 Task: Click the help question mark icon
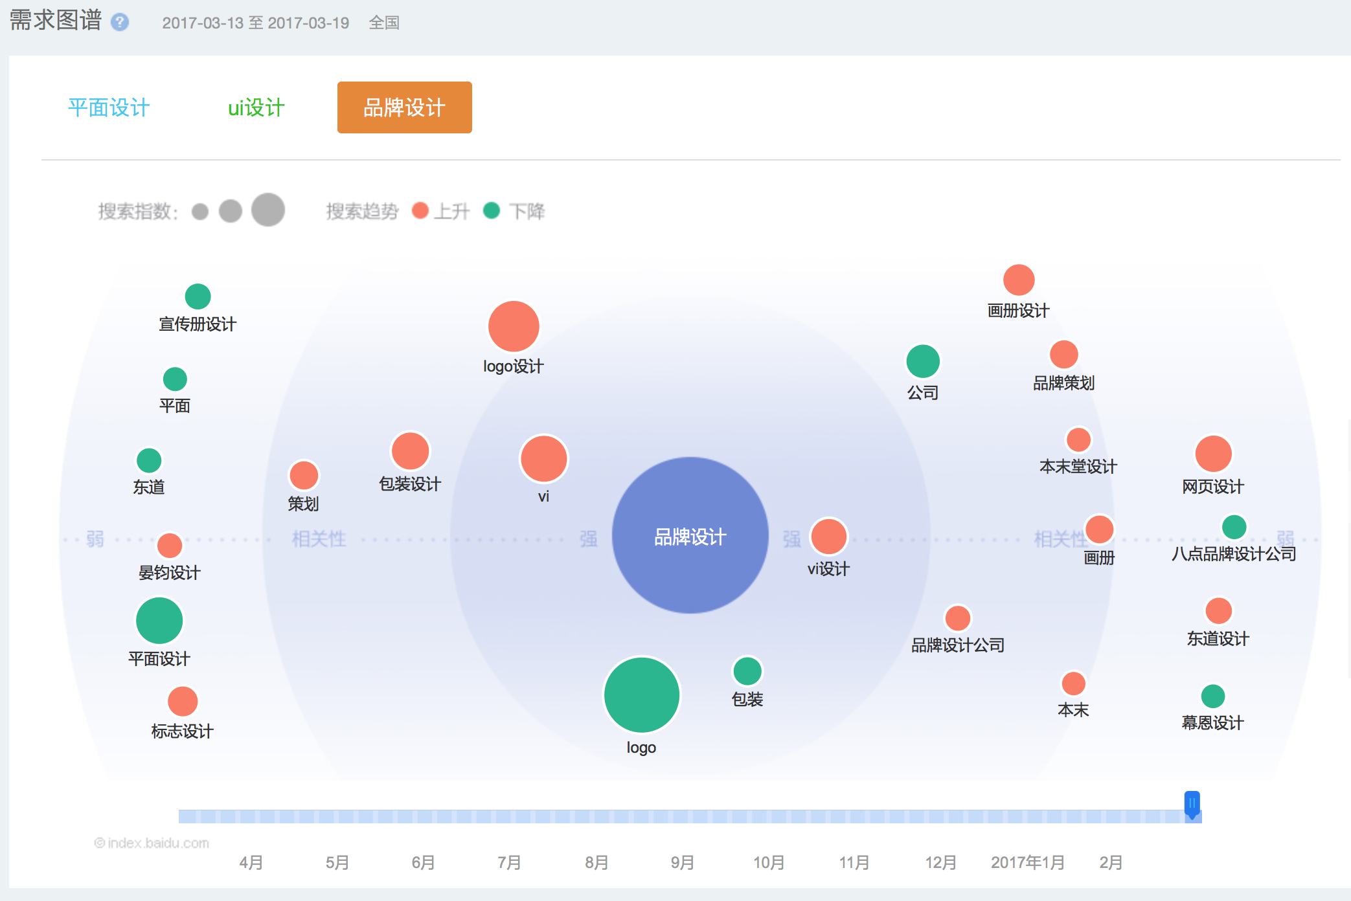(x=120, y=23)
